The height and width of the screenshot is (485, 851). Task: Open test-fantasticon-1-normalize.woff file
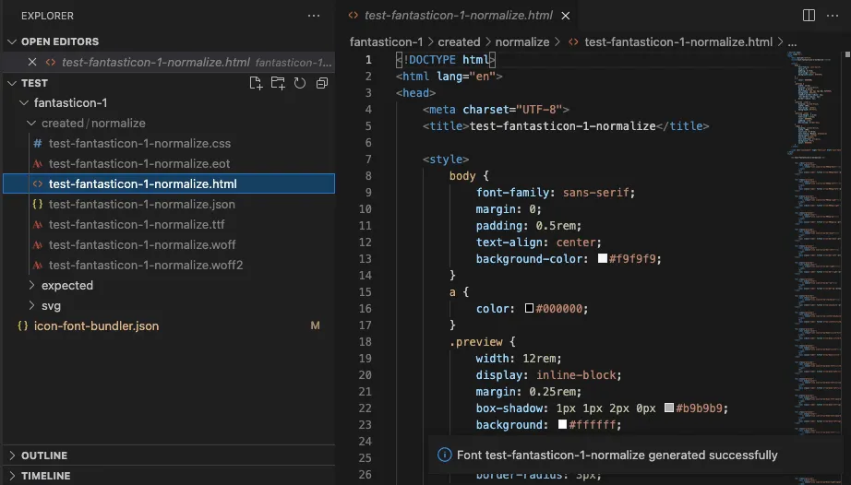(142, 245)
